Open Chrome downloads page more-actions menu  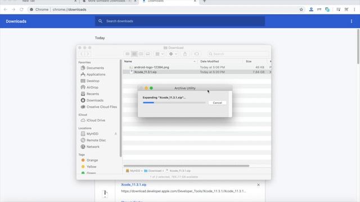point(351,21)
